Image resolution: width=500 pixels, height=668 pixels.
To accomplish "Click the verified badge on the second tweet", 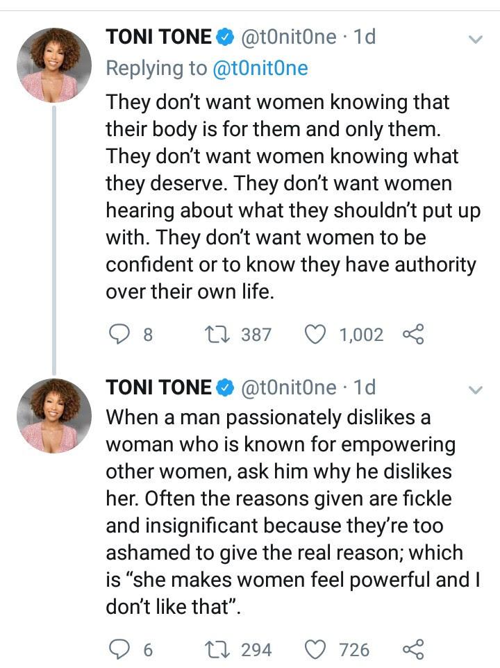I will click(225, 388).
